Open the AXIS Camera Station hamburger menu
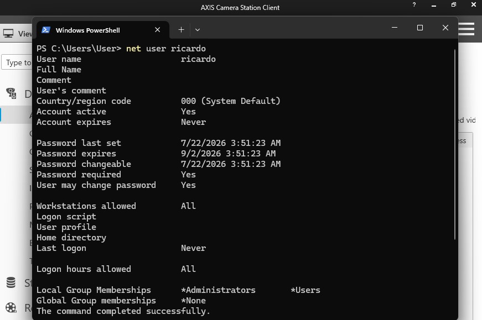The image size is (482, 320). tap(466, 29)
